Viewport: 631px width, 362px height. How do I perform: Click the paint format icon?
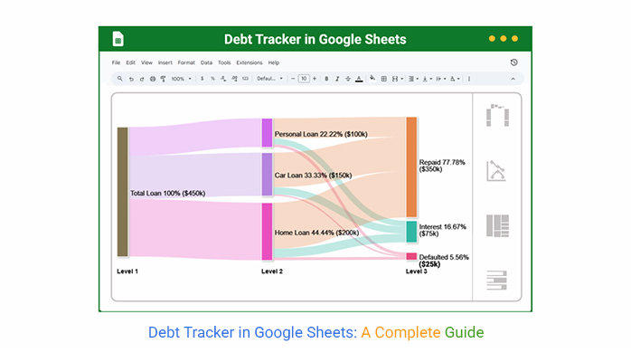(163, 79)
